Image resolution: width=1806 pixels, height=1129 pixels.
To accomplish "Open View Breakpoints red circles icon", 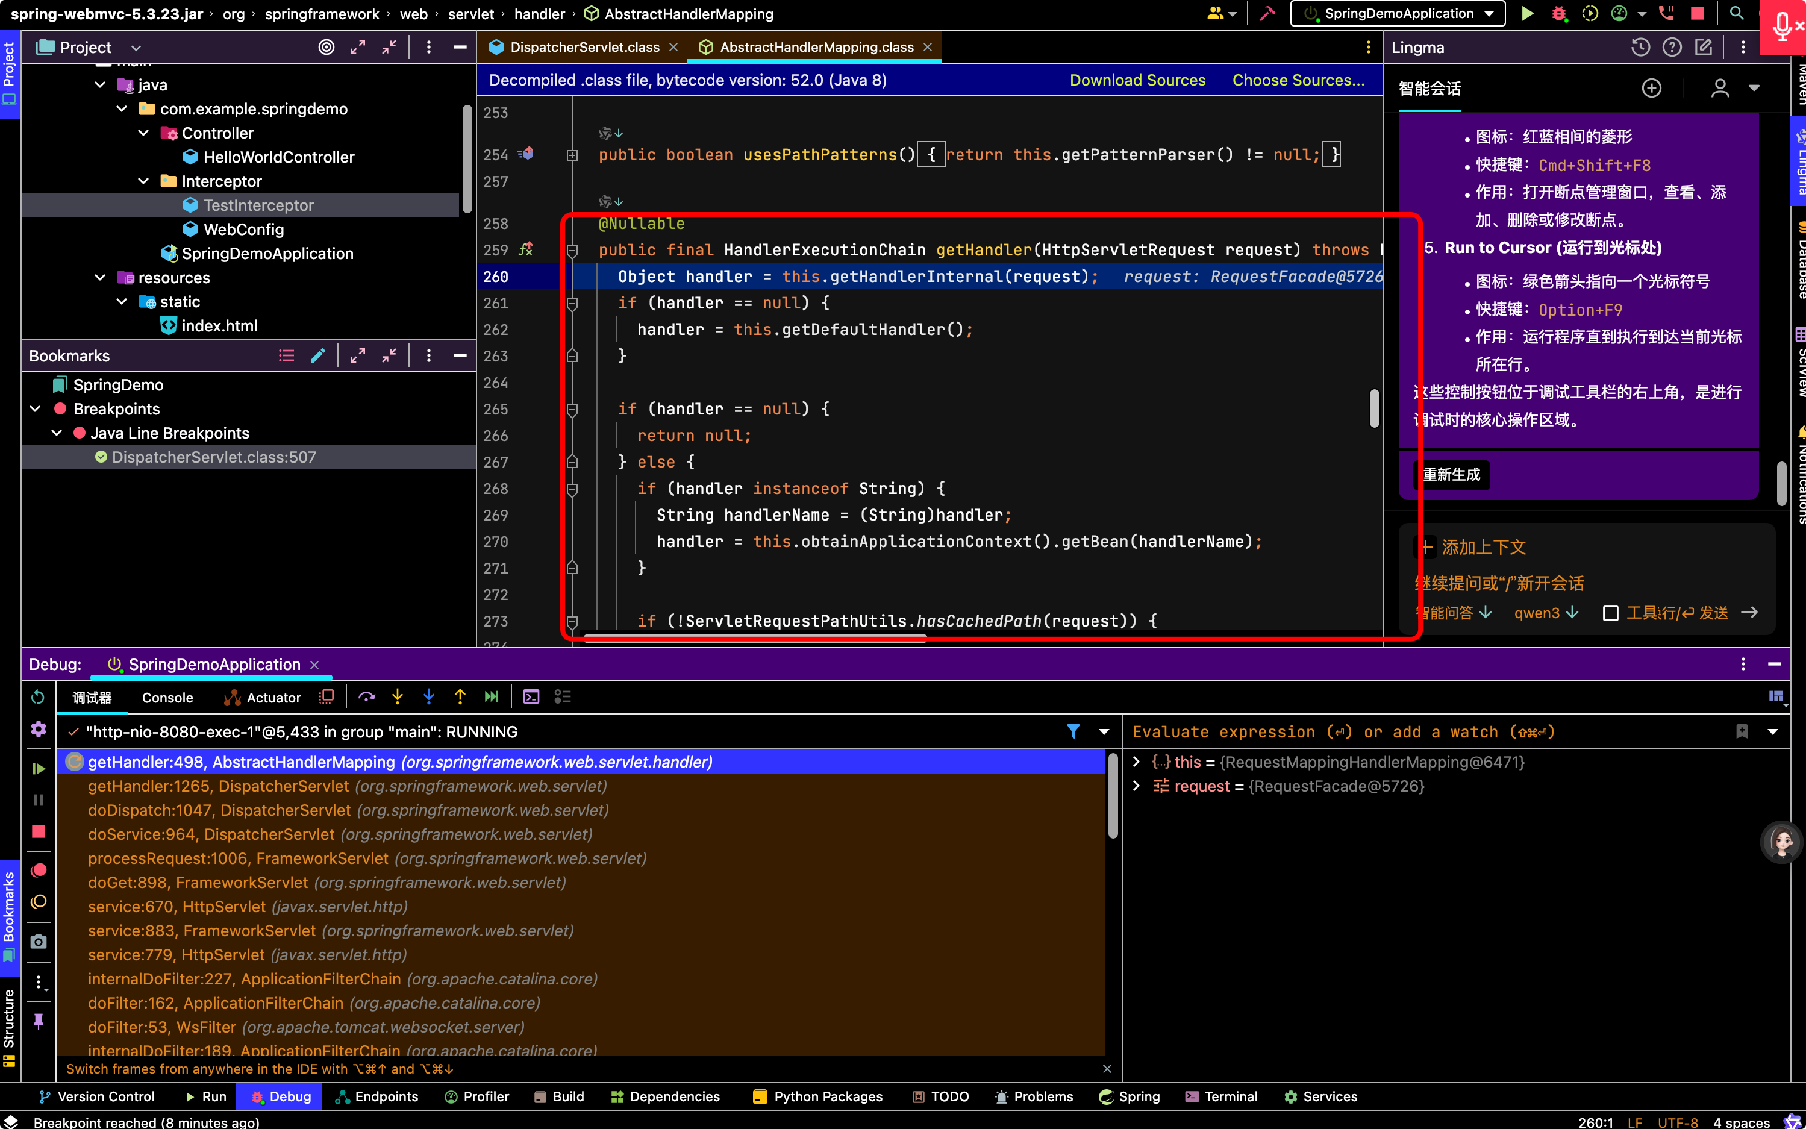I will 38,869.
